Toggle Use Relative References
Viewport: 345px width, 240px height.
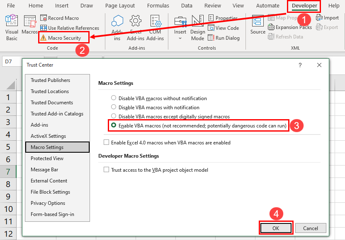[70, 28]
